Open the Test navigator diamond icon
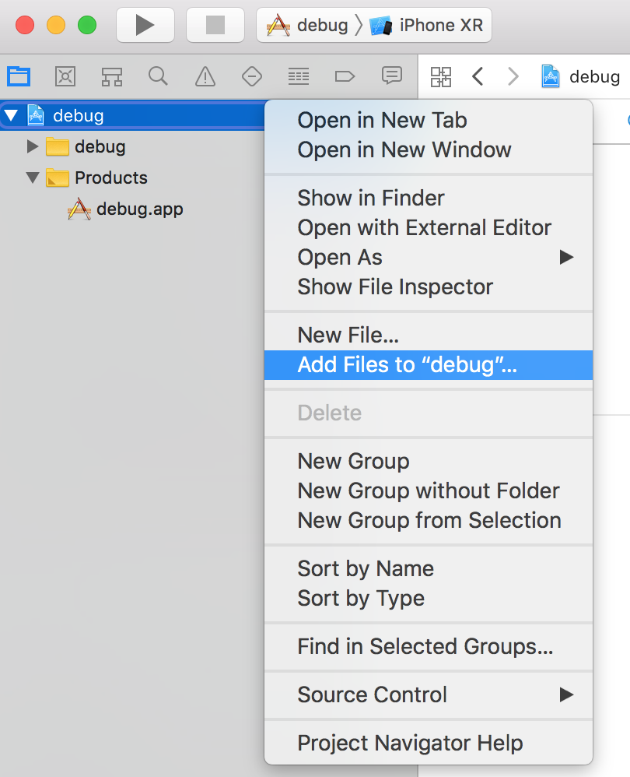This screenshot has width=630, height=777. pyautogui.click(x=251, y=76)
